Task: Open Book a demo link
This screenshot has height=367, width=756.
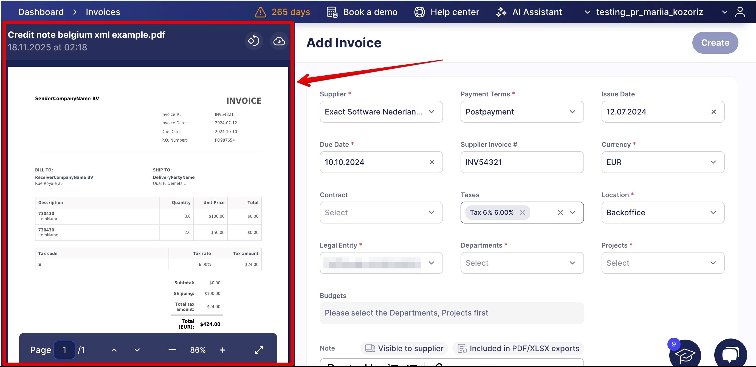Action: (x=362, y=12)
